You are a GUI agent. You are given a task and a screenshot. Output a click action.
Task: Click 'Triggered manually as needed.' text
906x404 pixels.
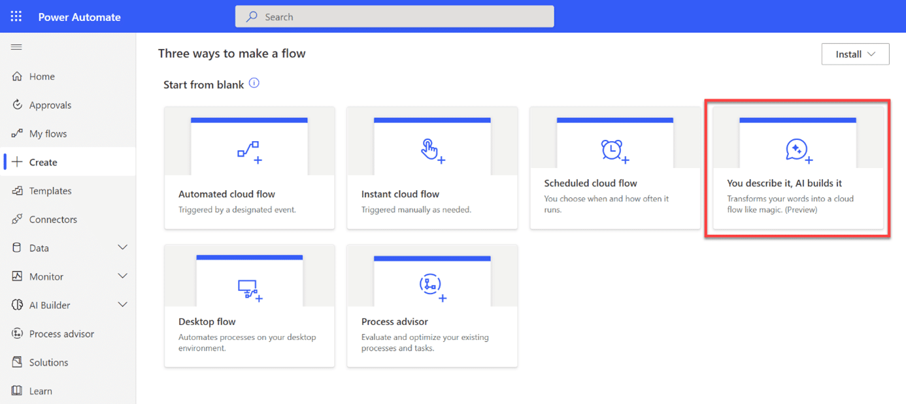pyautogui.click(x=416, y=210)
